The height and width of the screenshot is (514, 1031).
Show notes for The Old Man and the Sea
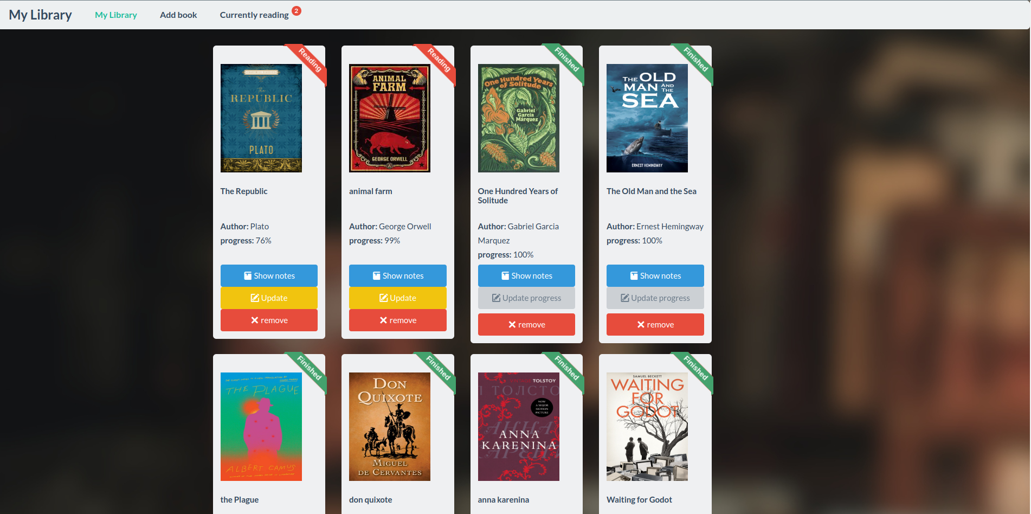point(655,275)
